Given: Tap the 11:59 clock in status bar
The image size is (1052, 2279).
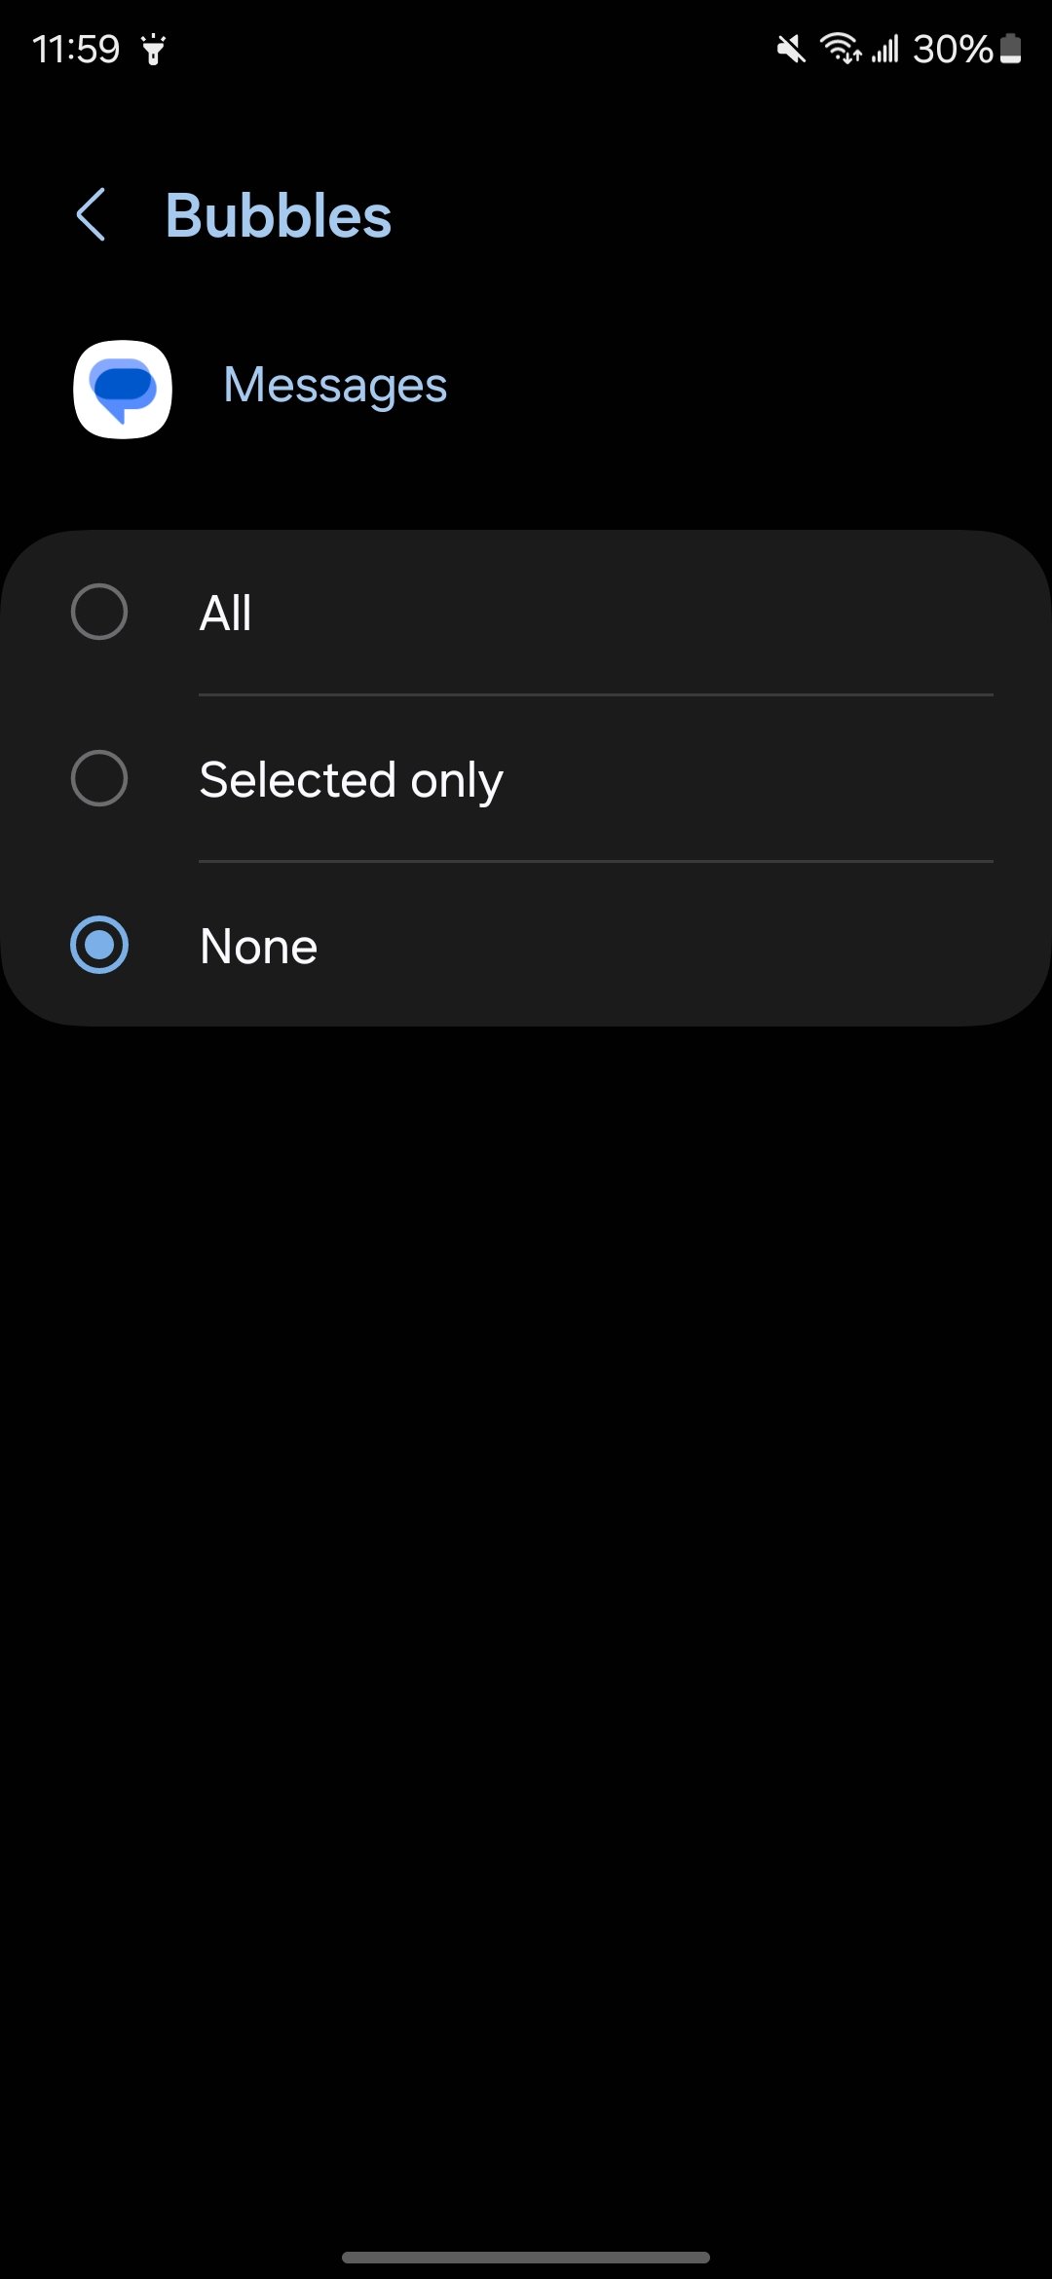Looking at the screenshot, I should point(76,49).
